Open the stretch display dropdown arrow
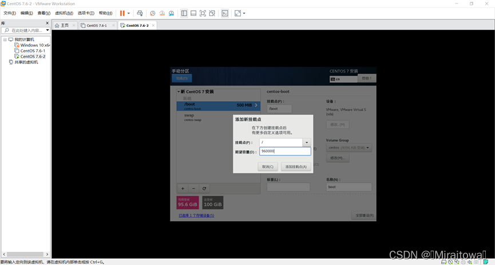495x265 pixels. click(244, 13)
